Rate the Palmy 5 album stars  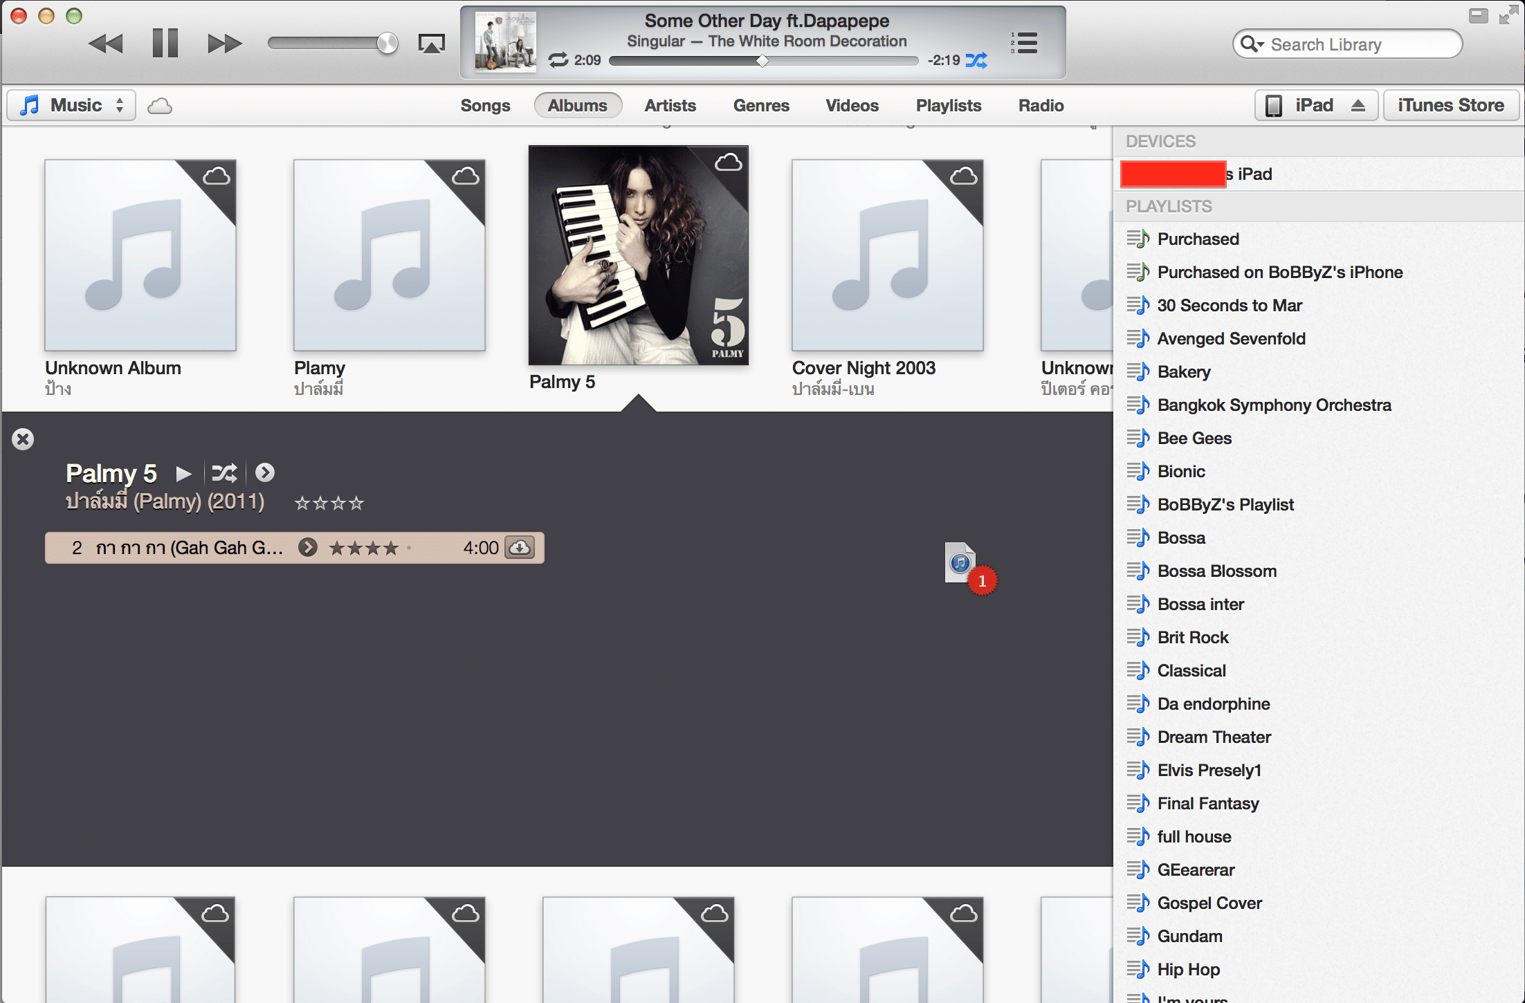click(329, 503)
